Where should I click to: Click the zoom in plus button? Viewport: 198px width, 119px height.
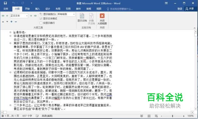[x=184, y=116]
